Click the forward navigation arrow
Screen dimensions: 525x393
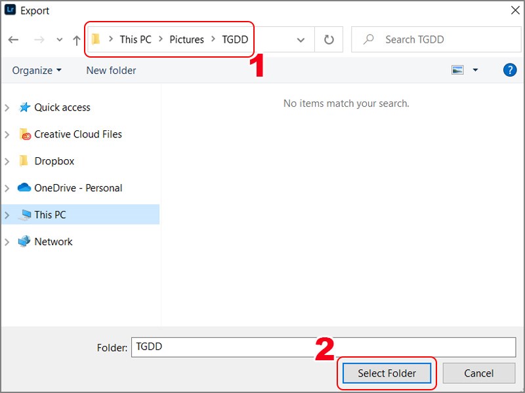point(39,40)
